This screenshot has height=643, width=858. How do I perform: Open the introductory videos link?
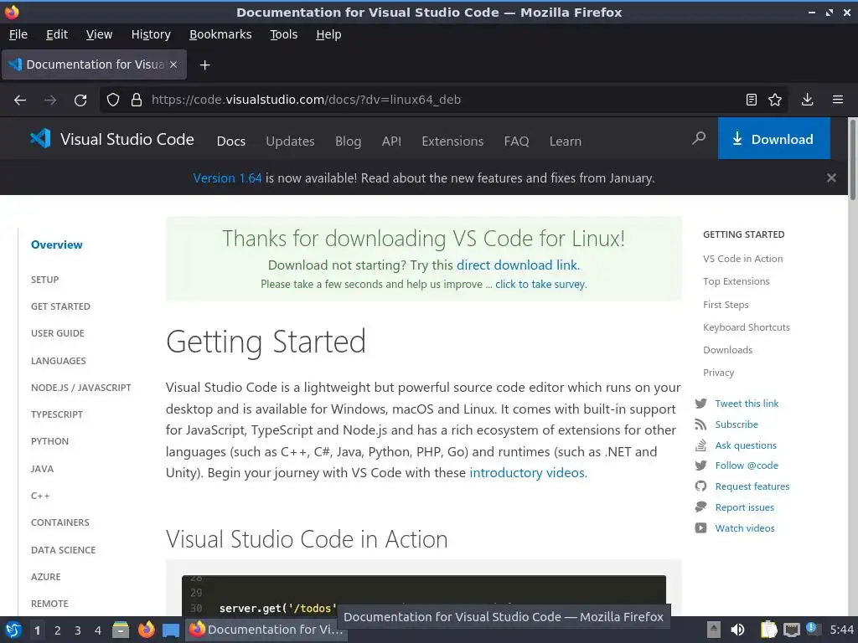528,473
